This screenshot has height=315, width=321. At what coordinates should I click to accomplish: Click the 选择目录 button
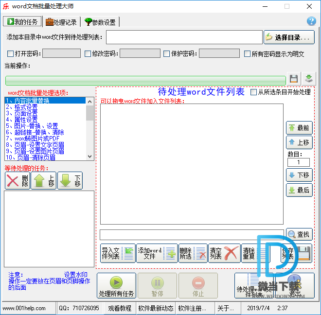click(289, 37)
